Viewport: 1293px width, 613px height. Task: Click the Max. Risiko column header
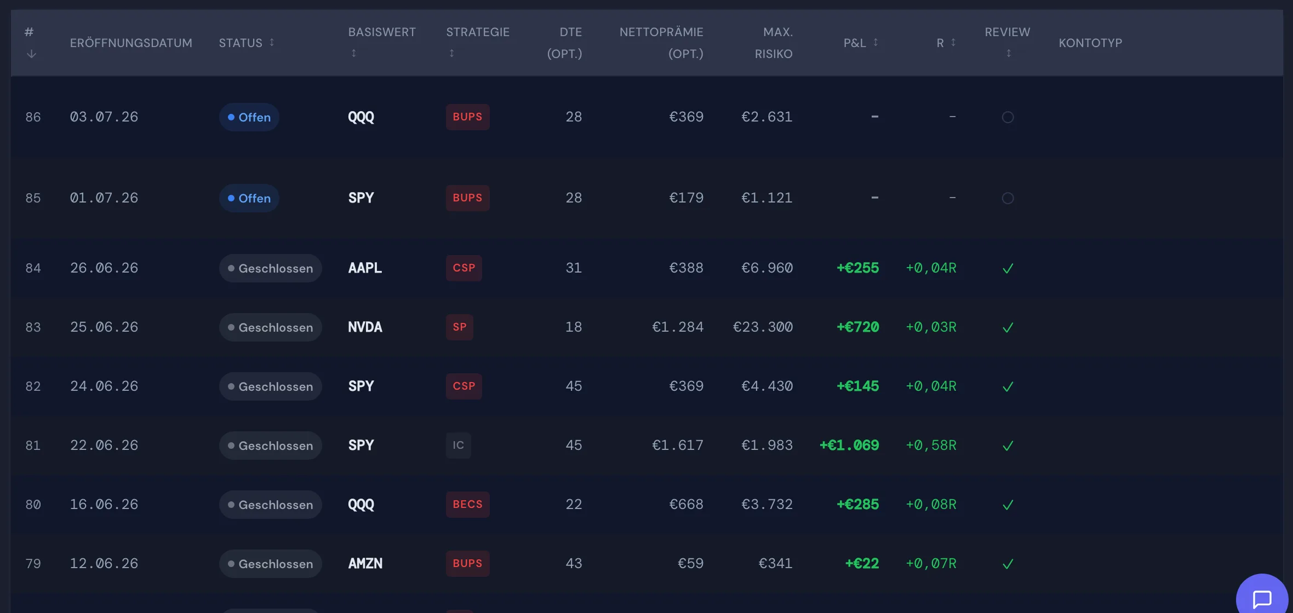click(x=774, y=43)
